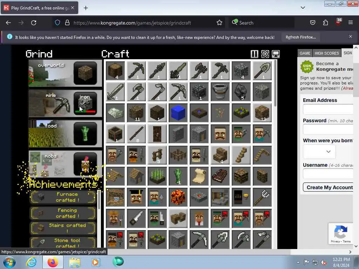The image size is (359, 269).
Task: Select the seeds item
Action: point(220,113)
